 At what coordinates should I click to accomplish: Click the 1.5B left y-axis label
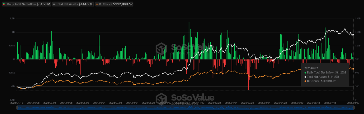pos(13,19)
